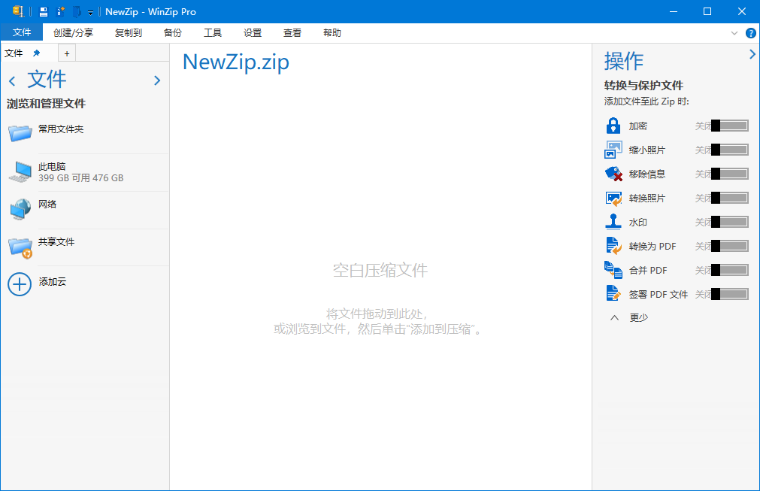
Task: Open 此电脑 computer icon in sidebar
Action: pyautogui.click(x=20, y=172)
